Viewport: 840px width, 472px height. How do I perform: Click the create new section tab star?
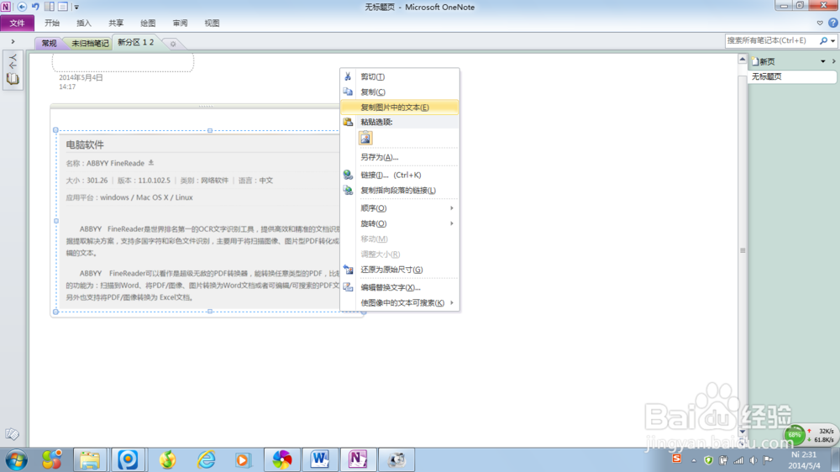[x=173, y=44]
